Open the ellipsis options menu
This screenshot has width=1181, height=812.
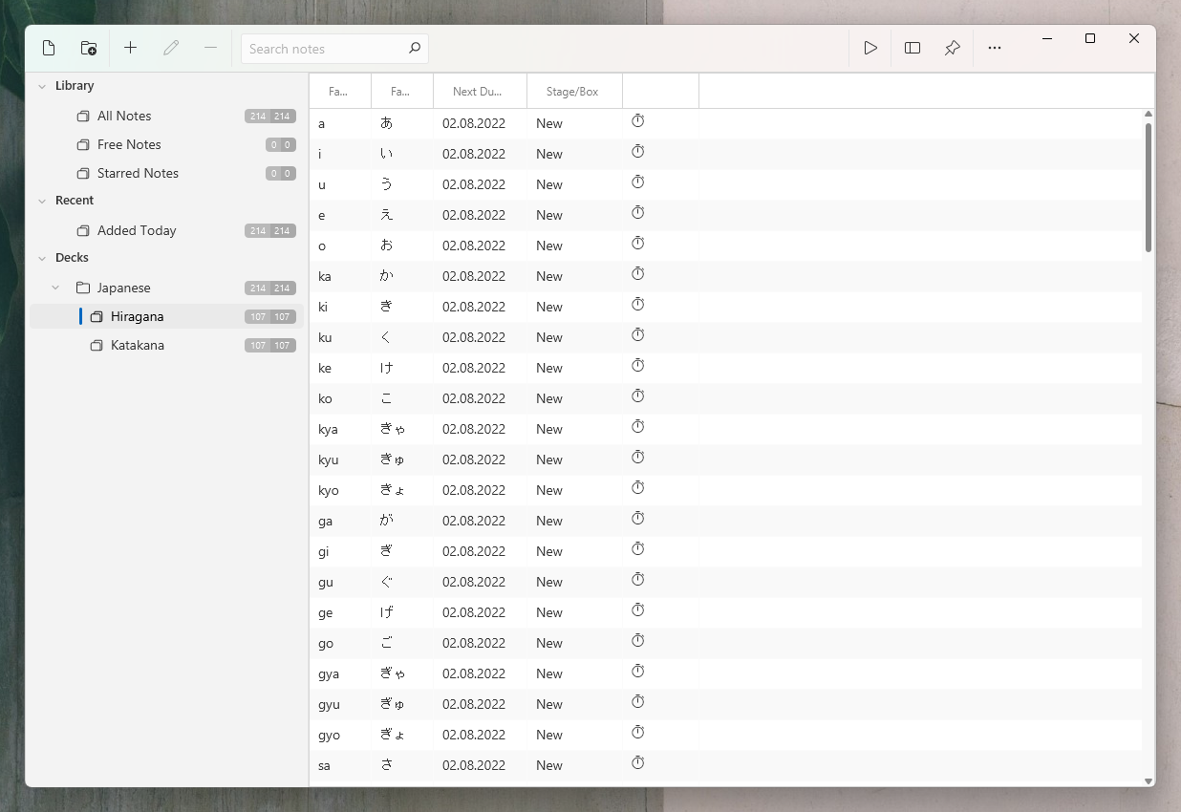click(x=995, y=48)
